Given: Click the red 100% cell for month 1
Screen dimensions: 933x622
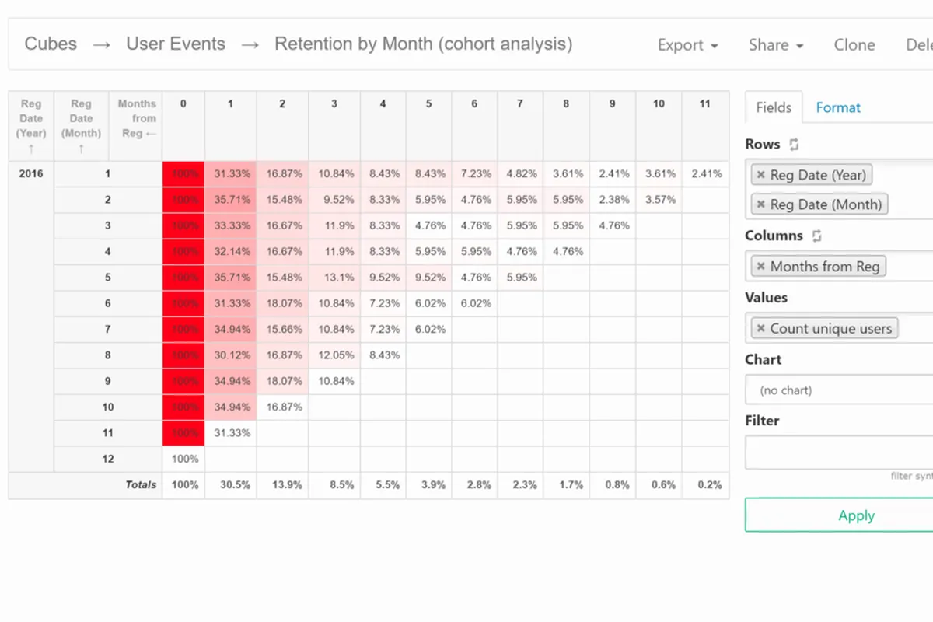Looking at the screenshot, I should (x=183, y=174).
